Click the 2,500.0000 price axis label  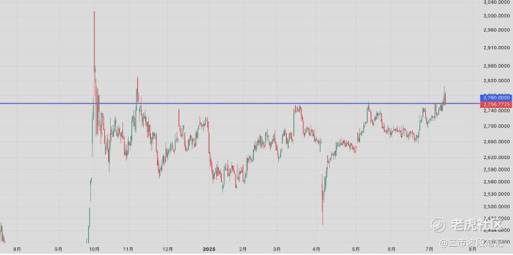pos(497,206)
